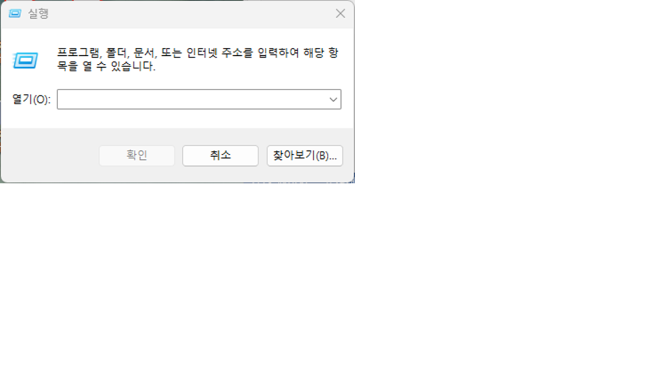Click the large Run icon beside description
This screenshot has height=369, width=656.
(26, 61)
